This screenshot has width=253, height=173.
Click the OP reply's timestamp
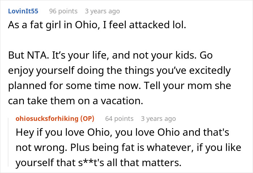(158, 118)
